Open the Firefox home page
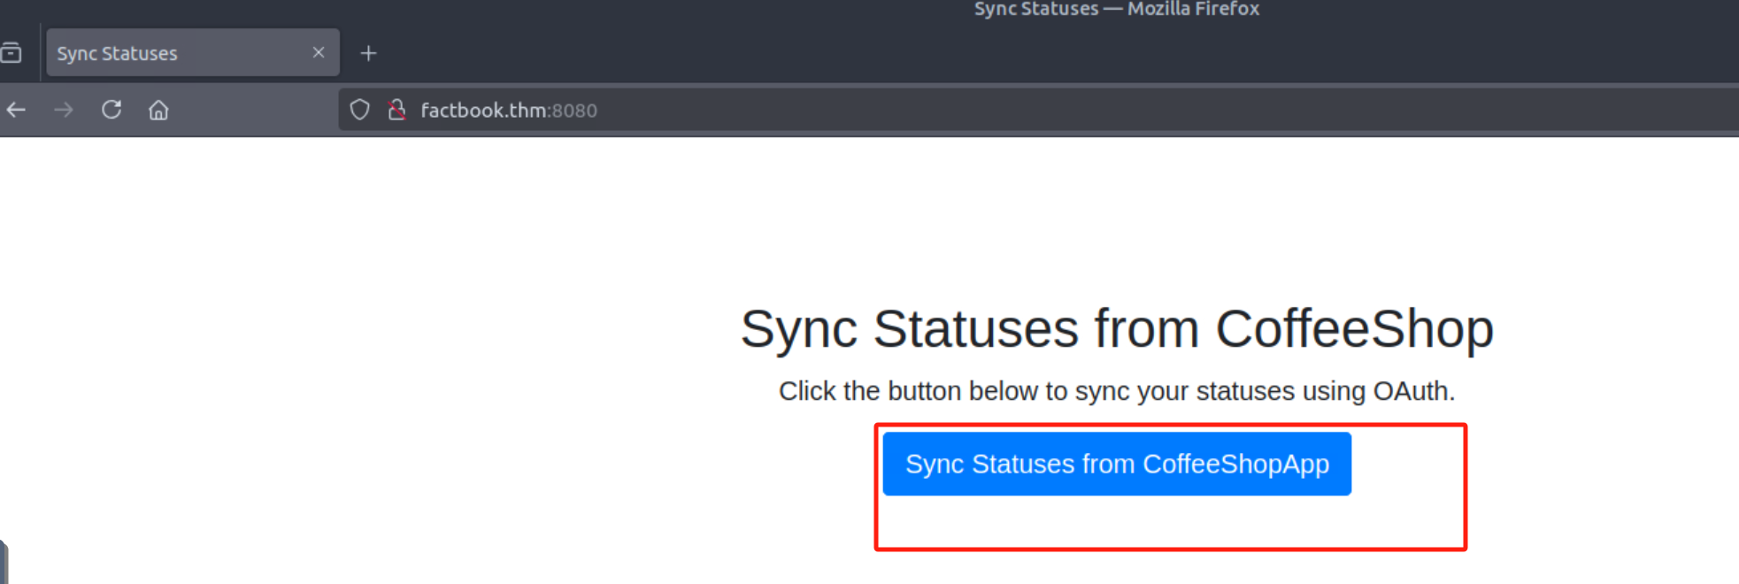This screenshot has height=584, width=1739. point(158,110)
